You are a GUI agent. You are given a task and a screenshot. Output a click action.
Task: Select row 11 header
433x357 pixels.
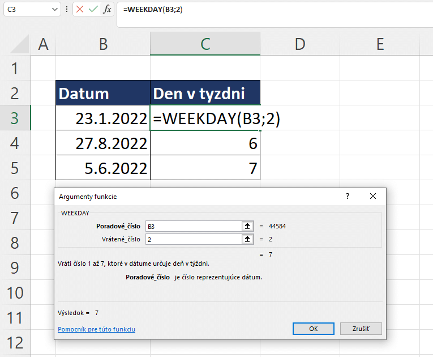pyautogui.click(x=15, y=317)
